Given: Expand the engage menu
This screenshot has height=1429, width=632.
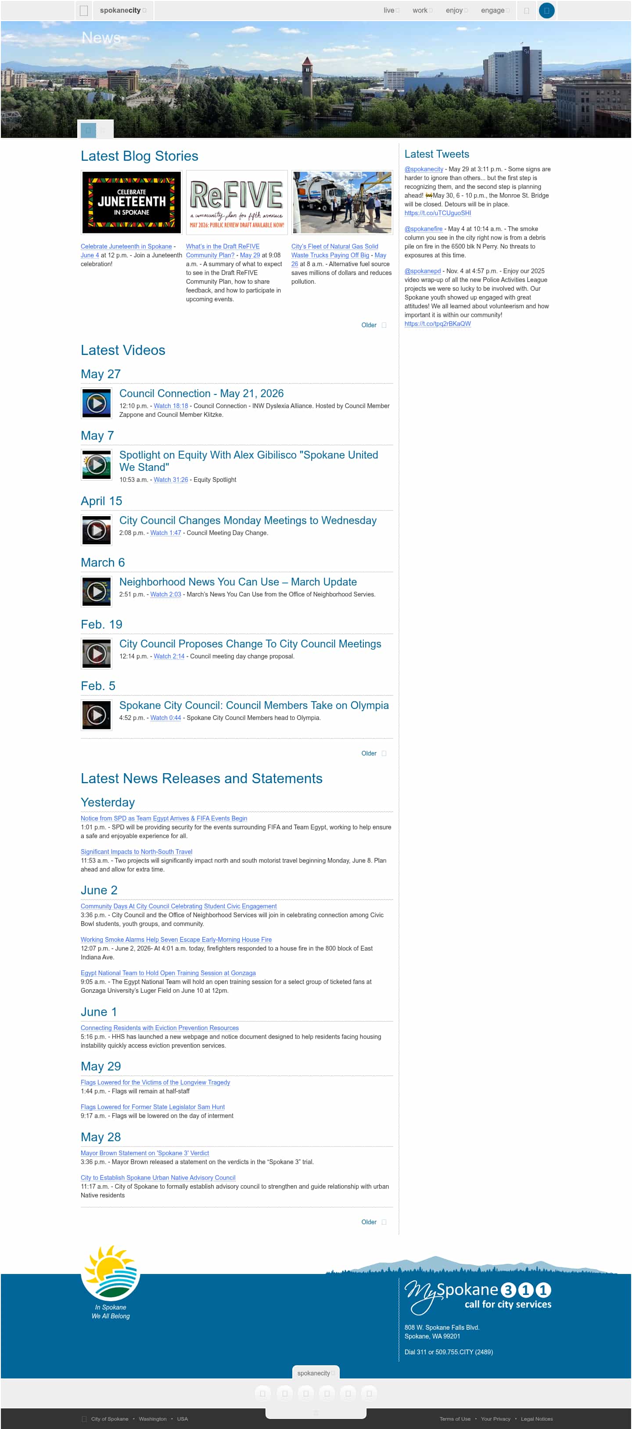Looking at the screenshot, I should pyautogui.click(x=496, y=11).
